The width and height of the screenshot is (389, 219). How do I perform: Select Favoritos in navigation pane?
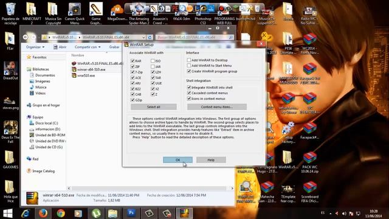pos(39,57)
